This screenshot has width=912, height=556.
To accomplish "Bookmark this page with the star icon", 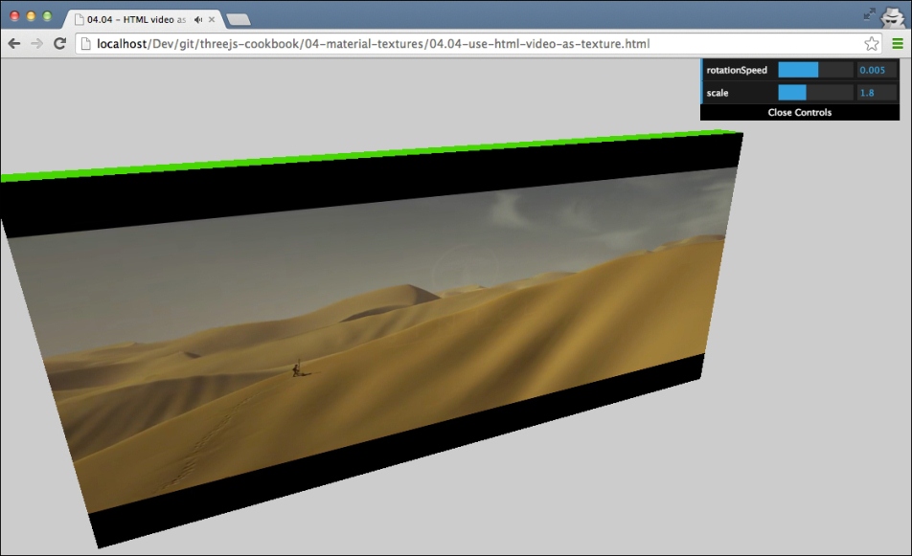I will [x=871, y=44].
